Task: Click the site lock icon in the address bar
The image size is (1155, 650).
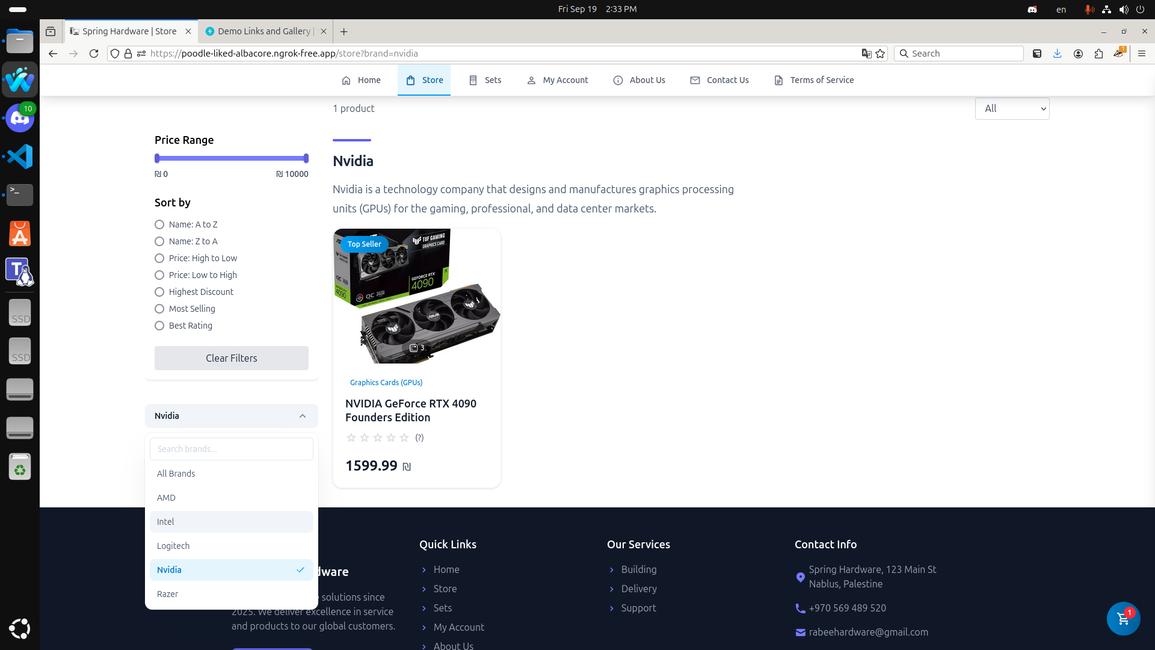Action: (x=128, y=54)
